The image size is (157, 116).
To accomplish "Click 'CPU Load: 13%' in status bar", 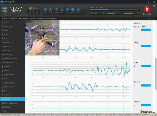I will pyautogui.click(x=43, y=115).
